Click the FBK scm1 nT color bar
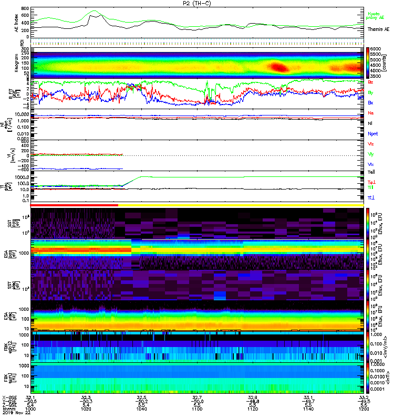This screenshot has width=394, height=420. point(368,378)
